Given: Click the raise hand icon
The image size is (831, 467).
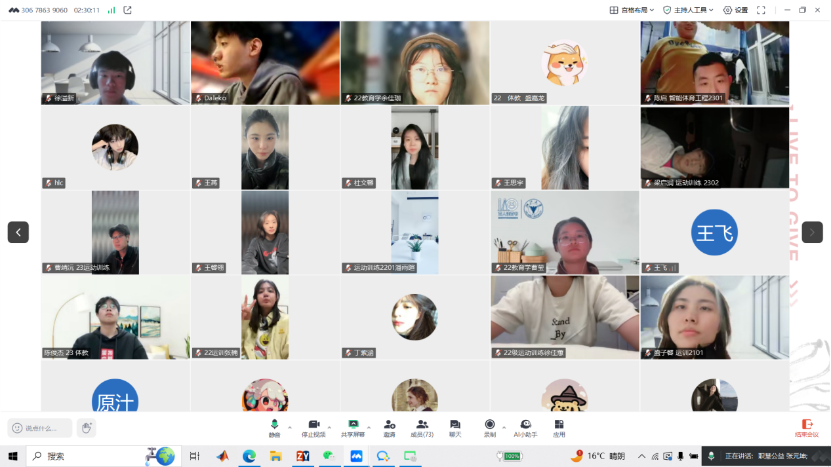Looking at the screenshot, I should [x=86, y=428].
